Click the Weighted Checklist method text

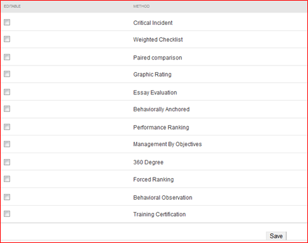pos(158,40)
